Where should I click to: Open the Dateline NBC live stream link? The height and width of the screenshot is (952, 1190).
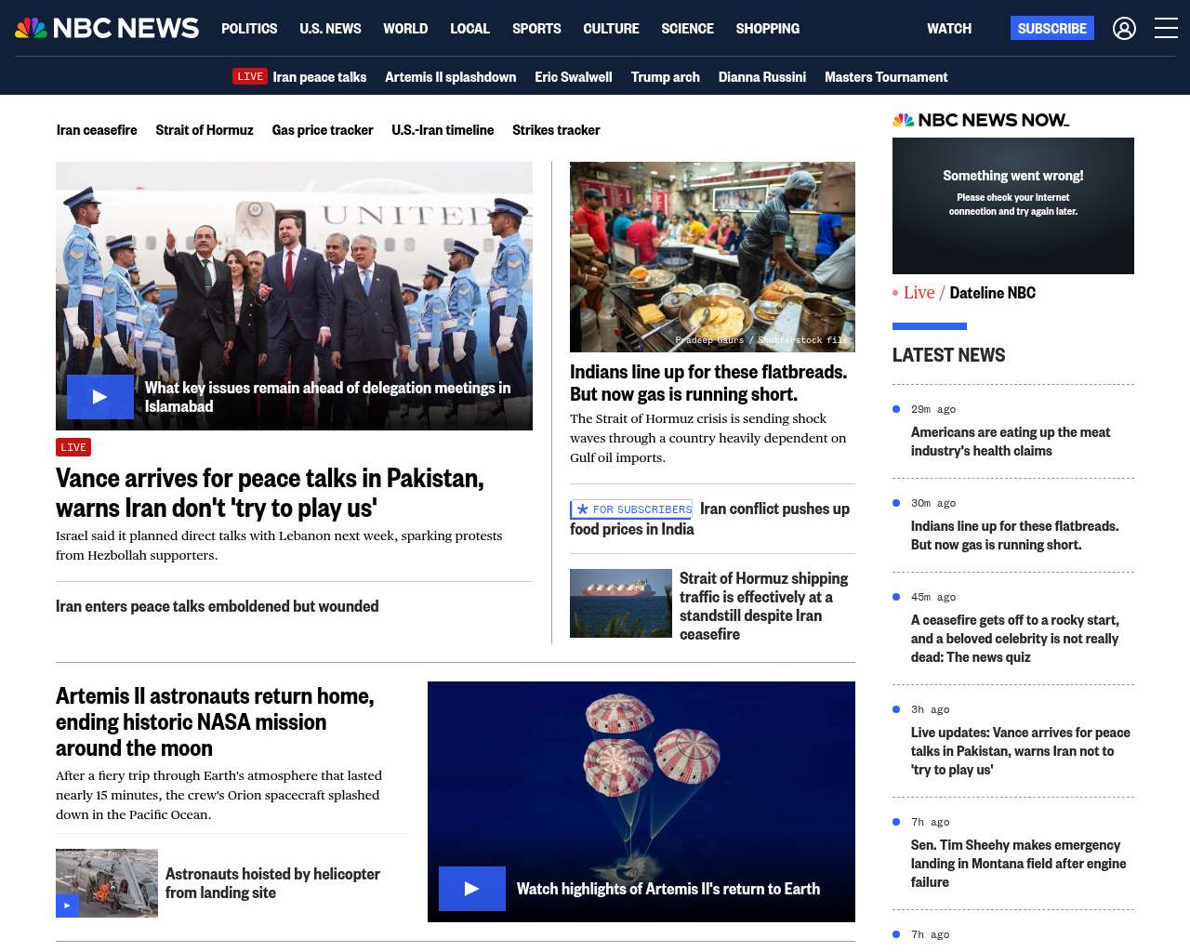[992, 293]
